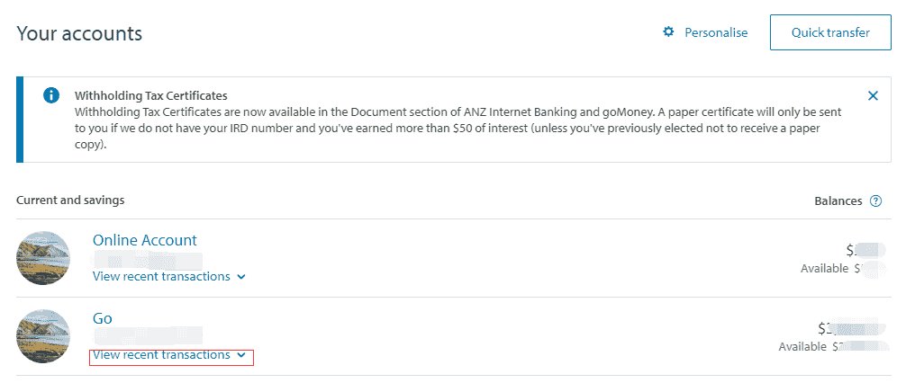The image size is (906, 383).
Task: Click the Balances column label
Action: (838, 201)
